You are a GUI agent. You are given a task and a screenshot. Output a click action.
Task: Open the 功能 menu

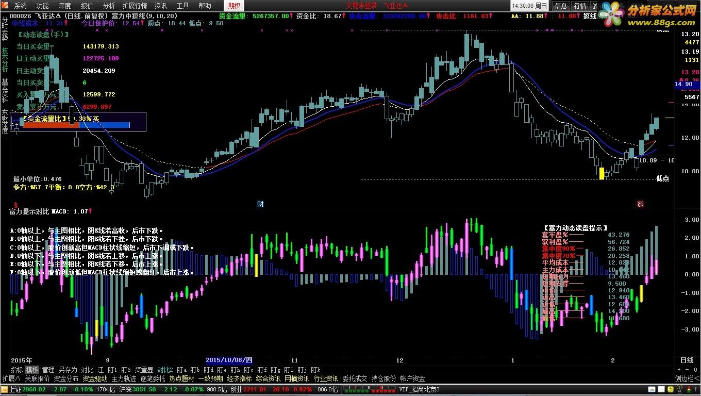click(x=43, y=6)
